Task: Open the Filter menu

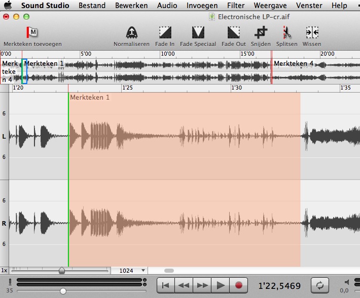Action: click(235, 6)
